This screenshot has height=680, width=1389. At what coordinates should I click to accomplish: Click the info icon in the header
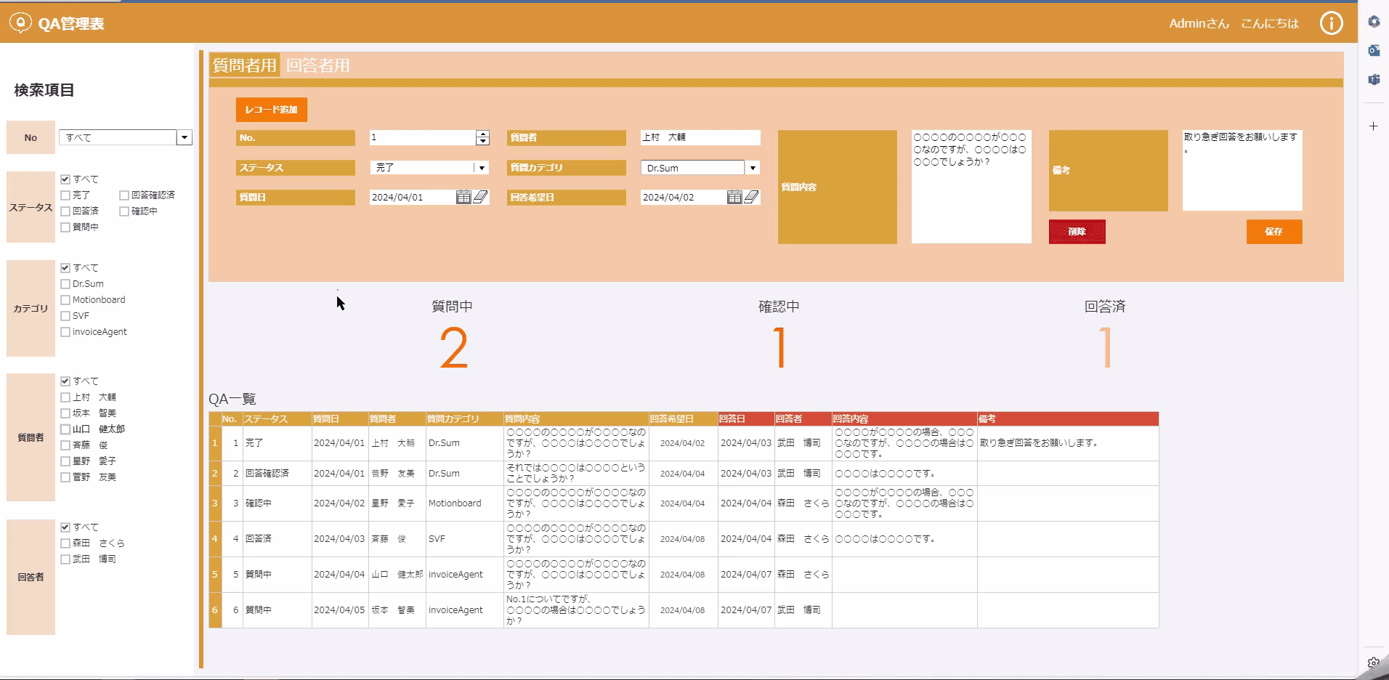point(1330,23)
